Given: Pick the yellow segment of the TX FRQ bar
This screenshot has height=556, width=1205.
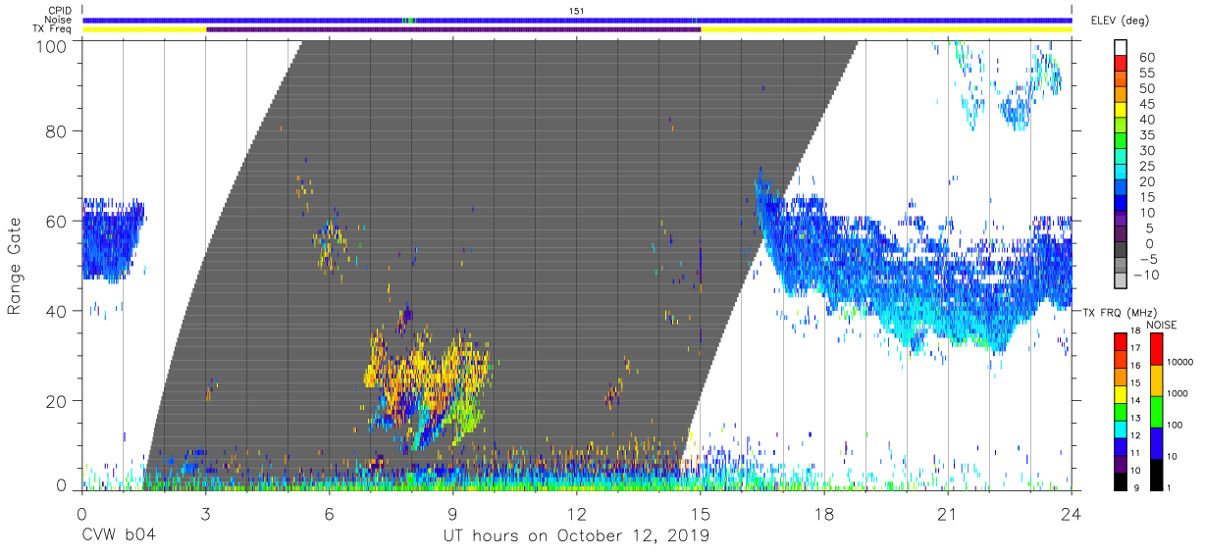Looking at the screenshot, I should click(x=1121, y=394).
